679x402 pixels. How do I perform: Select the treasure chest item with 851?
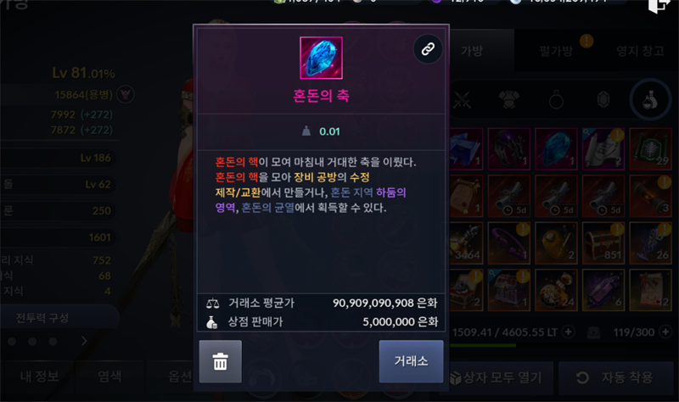tap(603, 243)
